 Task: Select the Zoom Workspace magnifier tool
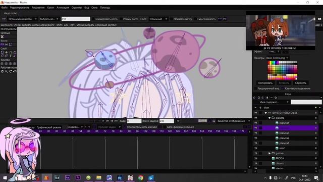click(7, 71)
